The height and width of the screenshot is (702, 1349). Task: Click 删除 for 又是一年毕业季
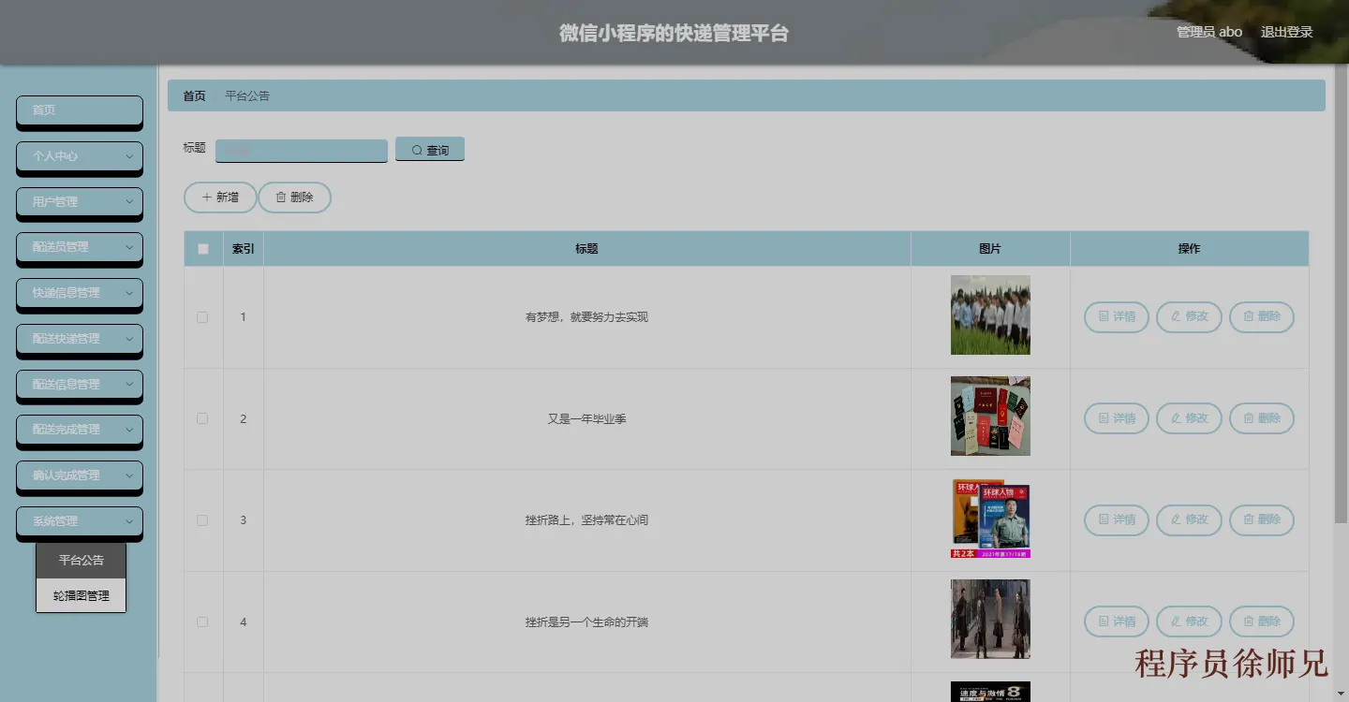click(1262, 418)
